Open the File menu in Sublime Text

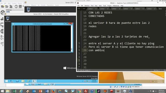pos(78,6)
